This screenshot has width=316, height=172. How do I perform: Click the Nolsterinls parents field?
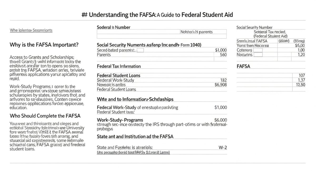click(196, 32)
